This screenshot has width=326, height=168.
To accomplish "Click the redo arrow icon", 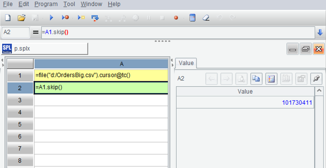I will [x=233, y=18].
